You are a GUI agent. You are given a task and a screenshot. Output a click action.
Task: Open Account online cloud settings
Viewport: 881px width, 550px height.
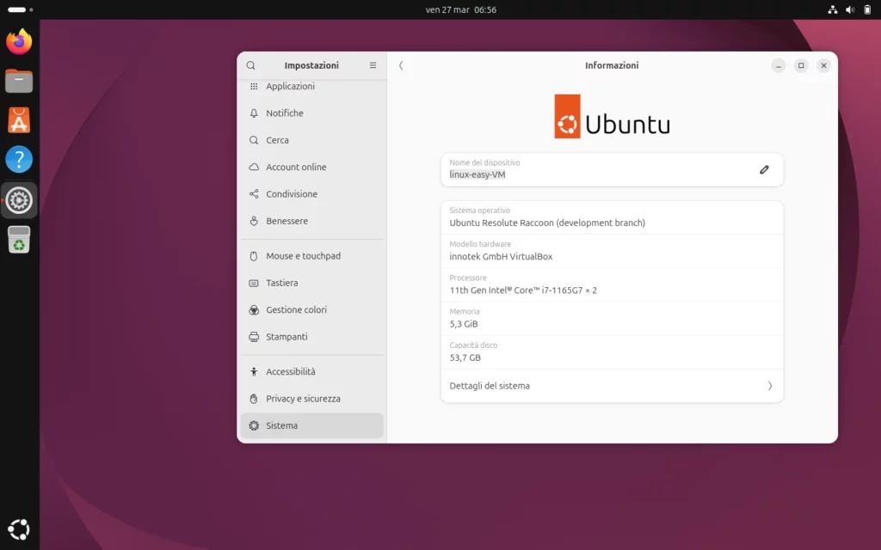[297, 167]
